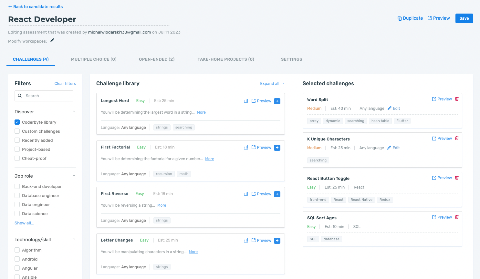Preview the Letter Changes challenge
The width and height of the screenshot is (480, 279).
(x=261, y=241)
